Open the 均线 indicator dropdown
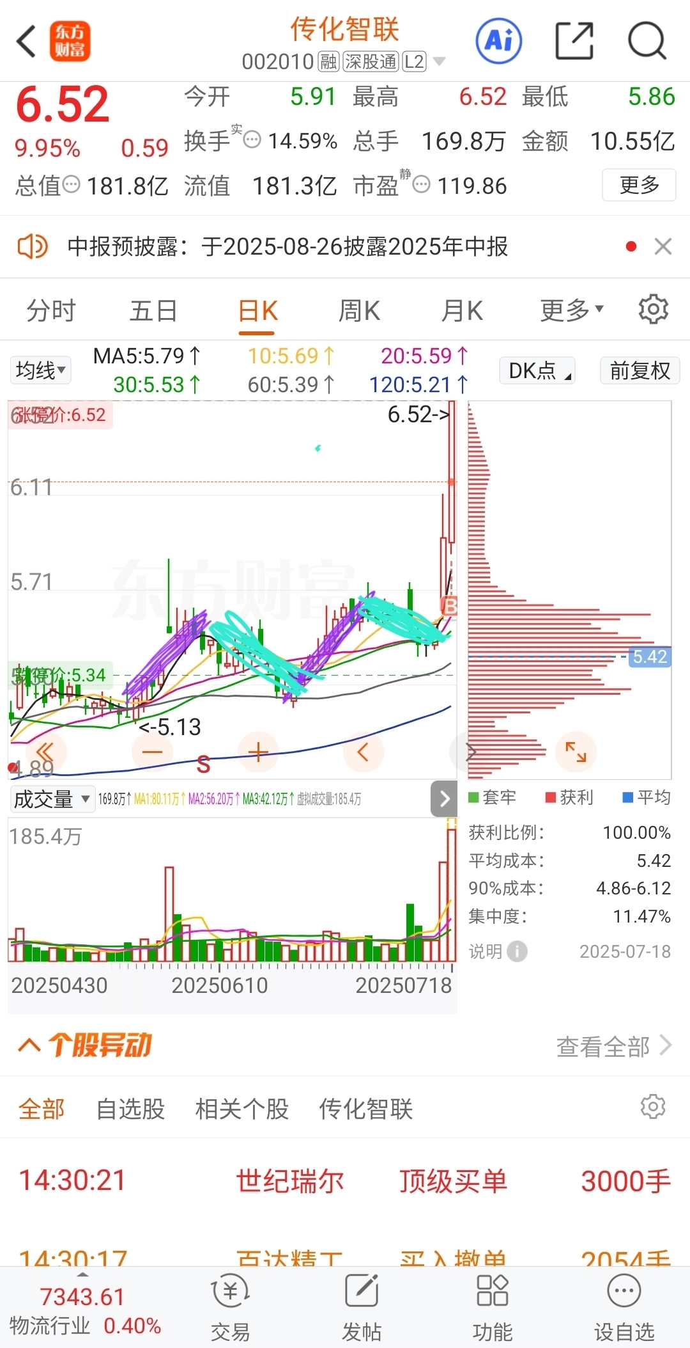Image resolution: width=690 pixels, height=1348 pixels. (x=41, y=370)
